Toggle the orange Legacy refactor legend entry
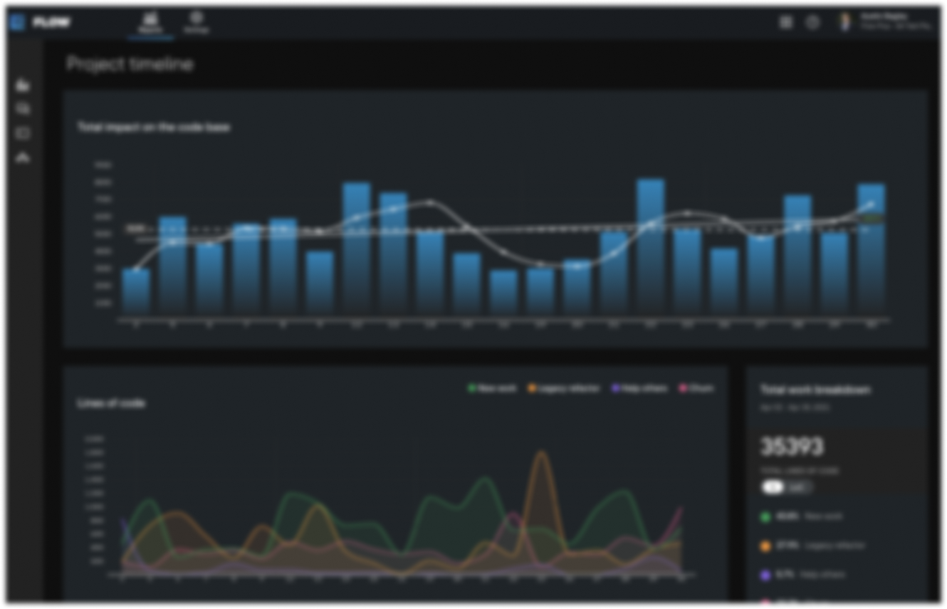This screenshot has width=947, height=609. (563, 388)
